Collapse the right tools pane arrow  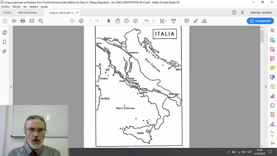click(x=266, y=87)
